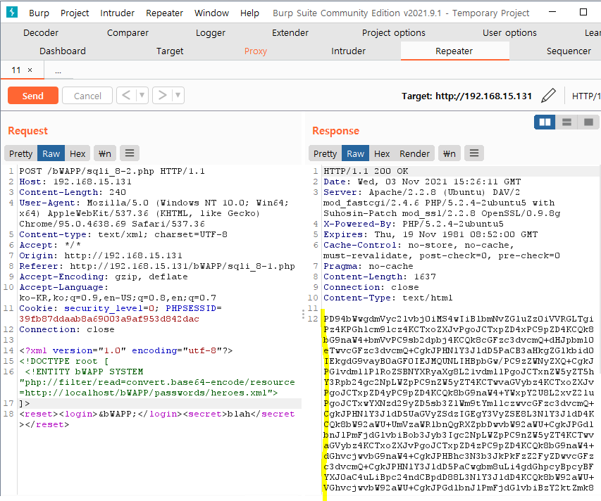Screen dimensions: 601x501
Task: Open the Response pane hamburger menu
Action: 474,153
